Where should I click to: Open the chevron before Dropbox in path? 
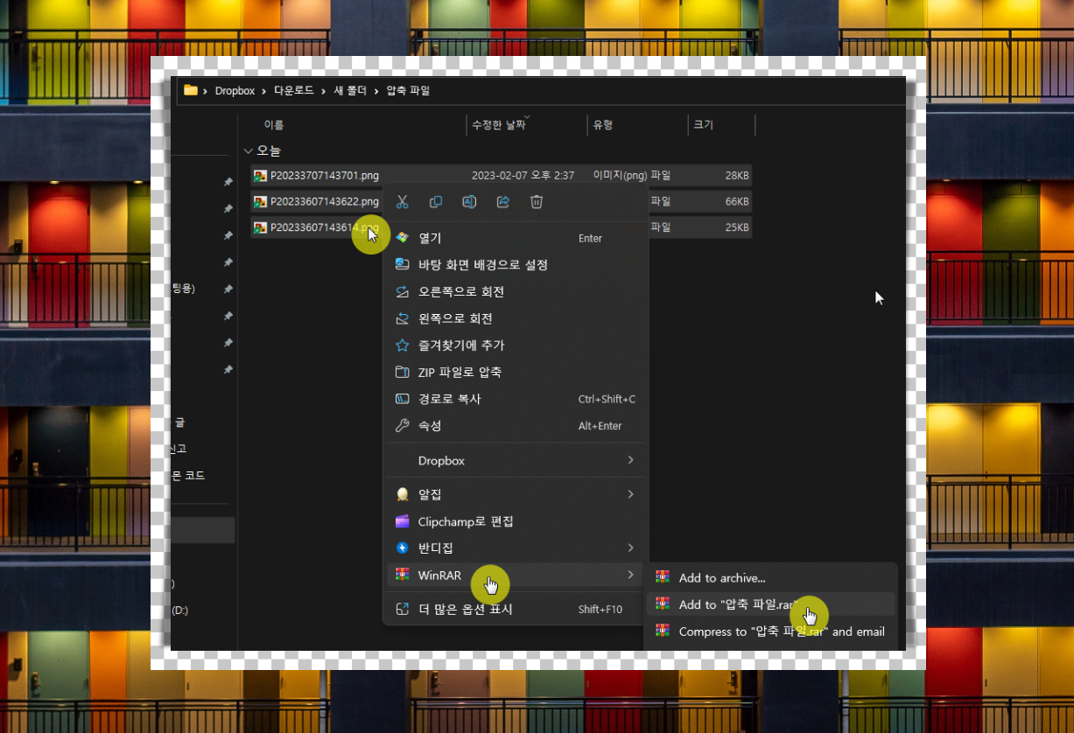pos(206,91)
